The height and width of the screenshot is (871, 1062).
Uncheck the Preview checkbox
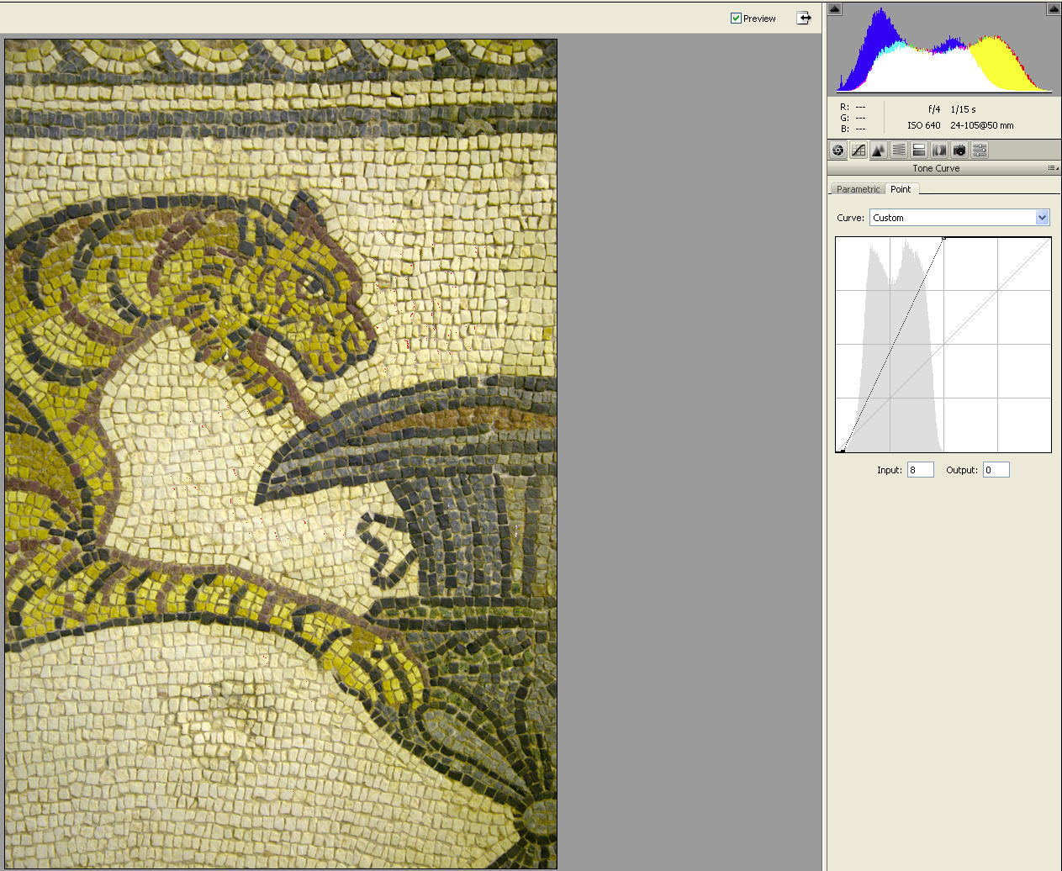(737, 18)
